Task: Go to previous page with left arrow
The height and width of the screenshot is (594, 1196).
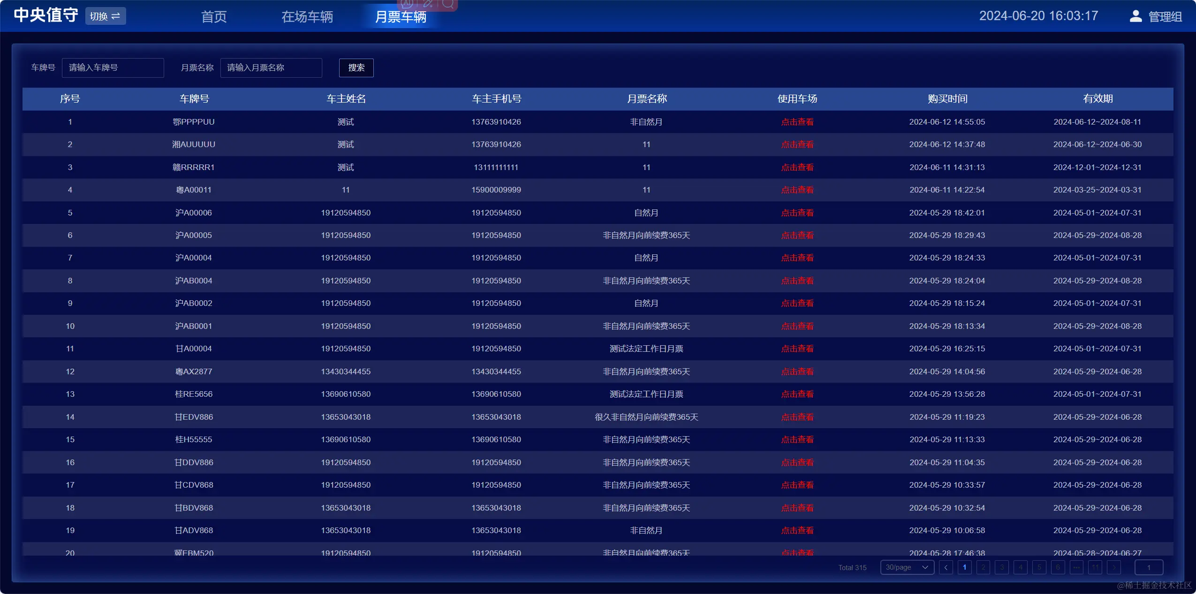Action: 946,567
